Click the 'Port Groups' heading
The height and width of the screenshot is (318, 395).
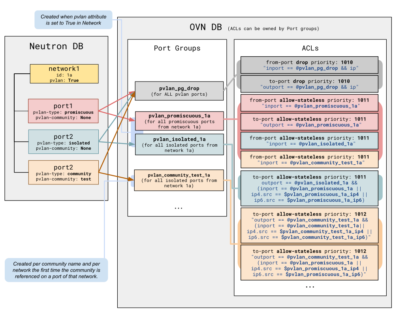(177, 48)
